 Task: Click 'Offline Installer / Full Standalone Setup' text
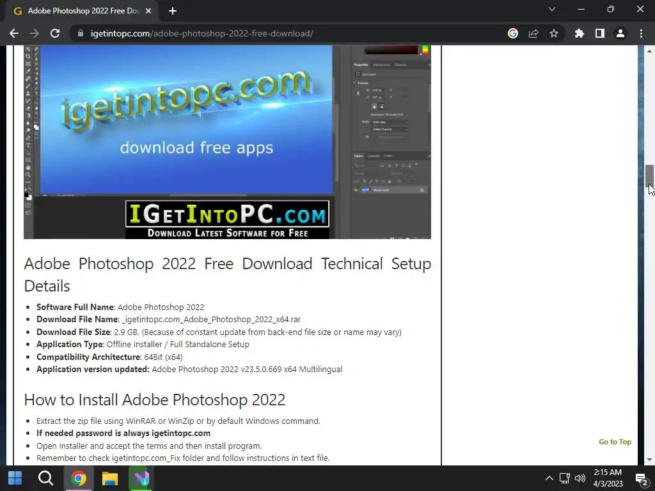click(x=178, y=345)
